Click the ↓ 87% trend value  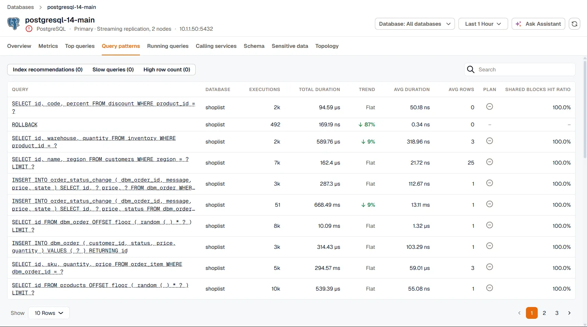coord(367,125)
